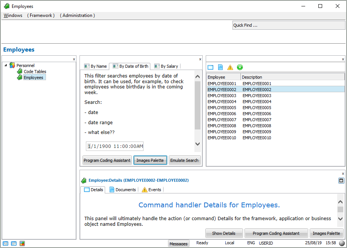The width and height of the screenshot is (347, 248).
Task: Click the blue Details window icon in toolbar
Action: [x=211, y=67]
